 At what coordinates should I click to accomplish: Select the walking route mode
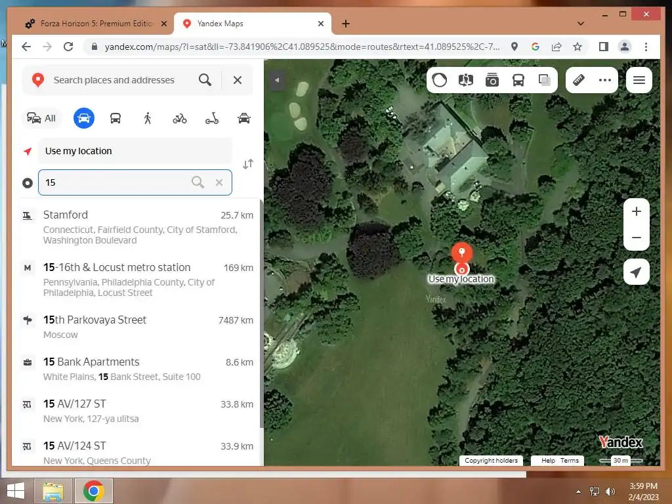(x=148, y=118)
